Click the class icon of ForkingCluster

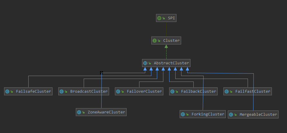coord(183,114)
